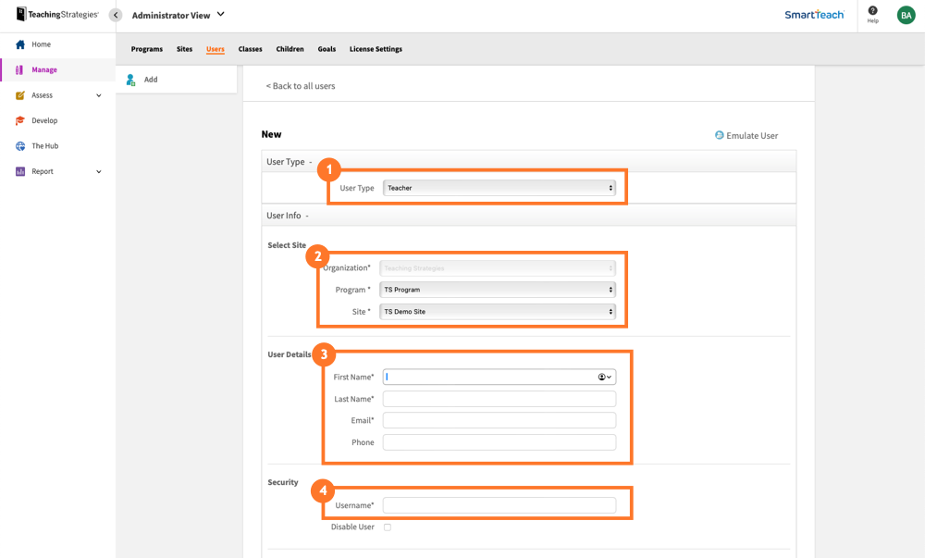Screen dimensions: 925x558
Task: Click the Add user icon
Action: click(130, 80)
